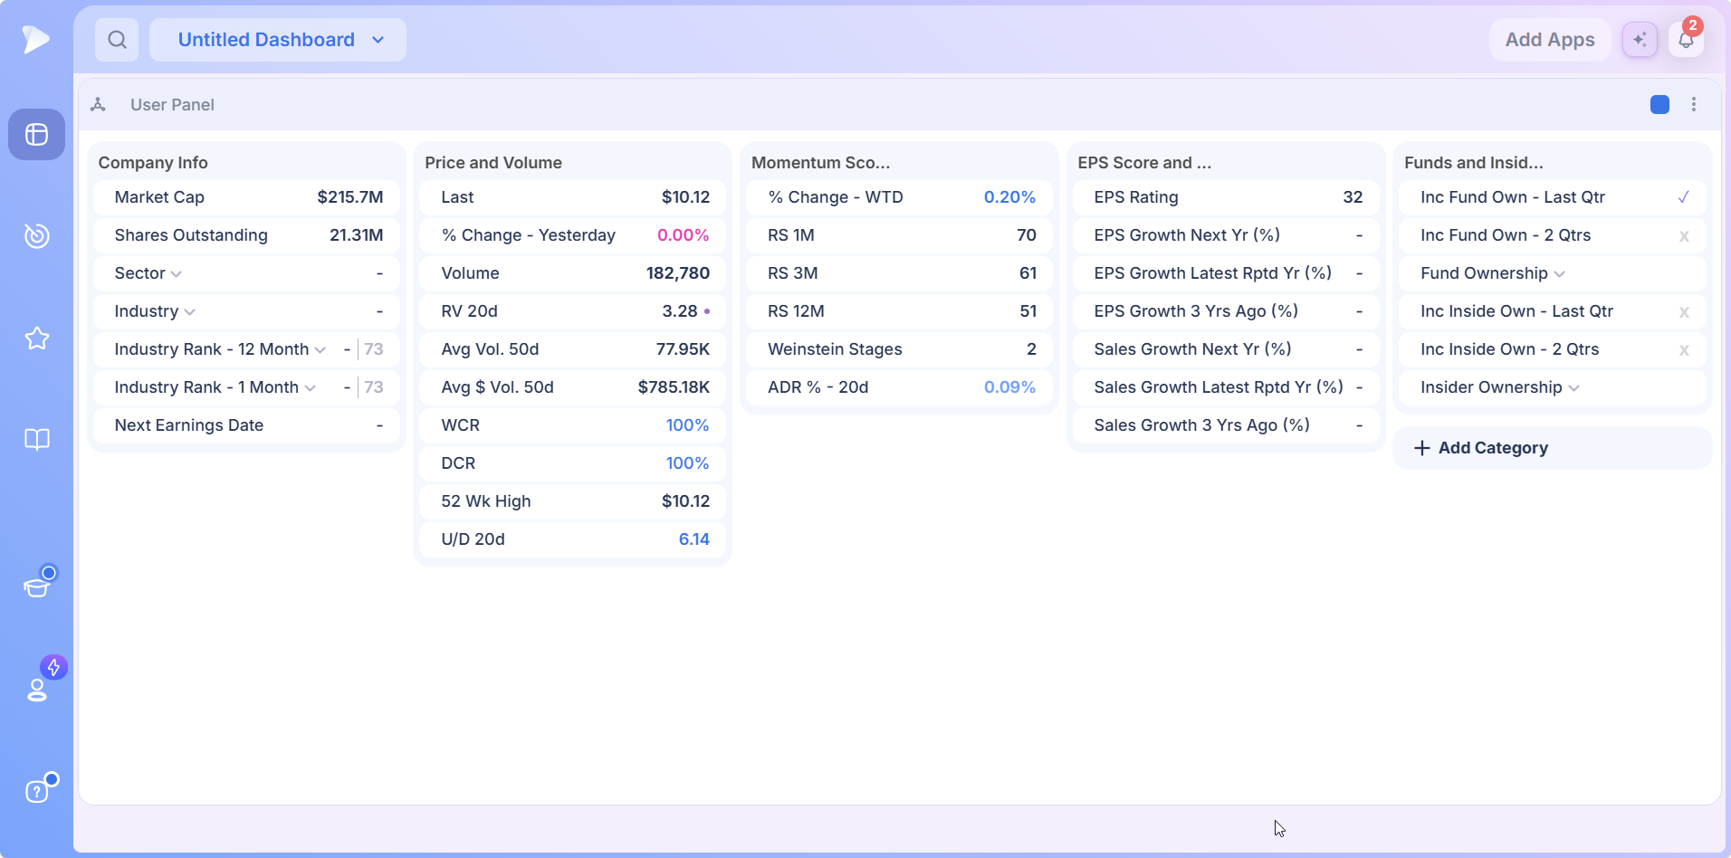
Task: Click the RS 3M row
Action: (x=900, y=273)
